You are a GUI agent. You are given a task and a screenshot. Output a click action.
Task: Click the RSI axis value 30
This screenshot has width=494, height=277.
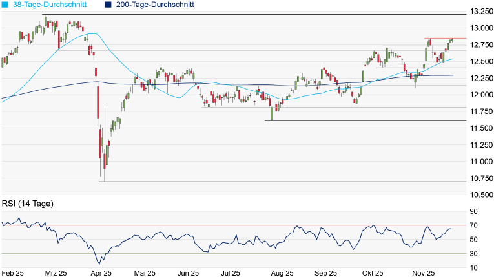(473, 254)
